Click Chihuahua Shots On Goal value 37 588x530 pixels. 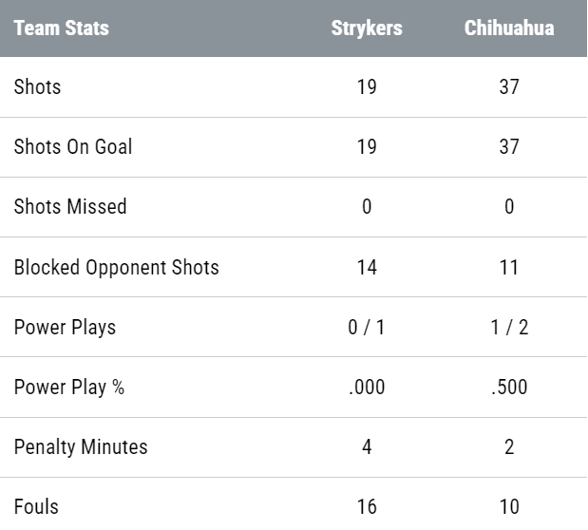click(509, 146)
